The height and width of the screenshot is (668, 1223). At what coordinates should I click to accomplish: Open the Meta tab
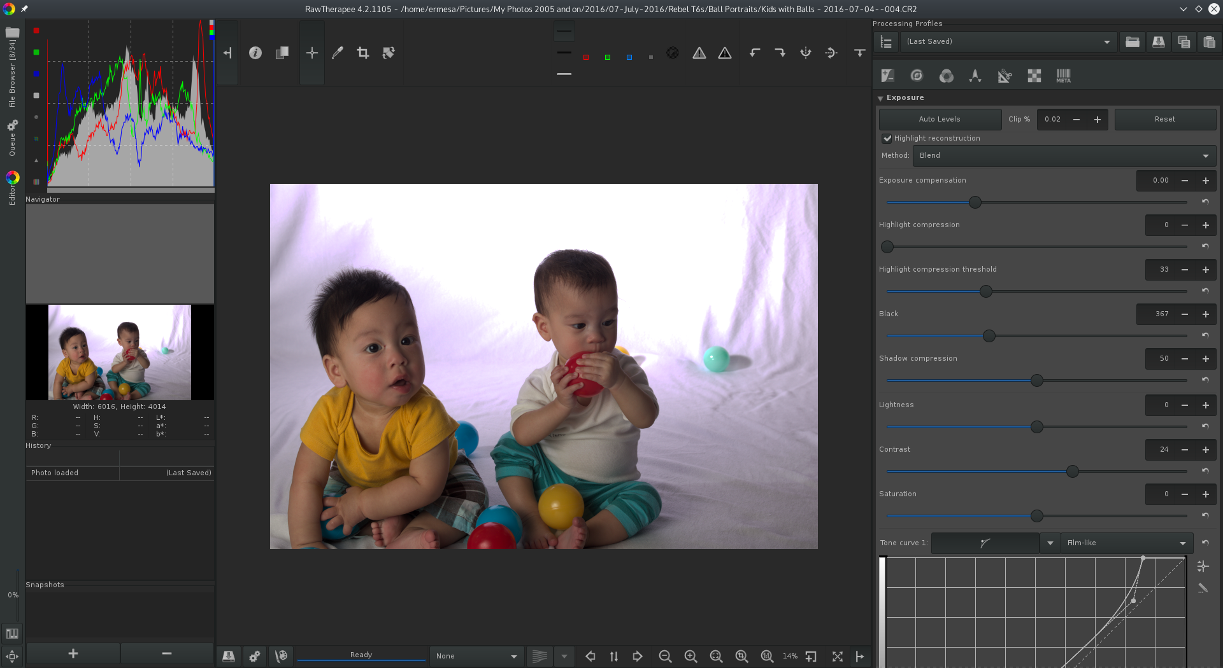tap(1064, 76)
